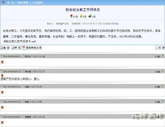
Task: Click the 转发 button to forward the message
Action: coord(16,48)
